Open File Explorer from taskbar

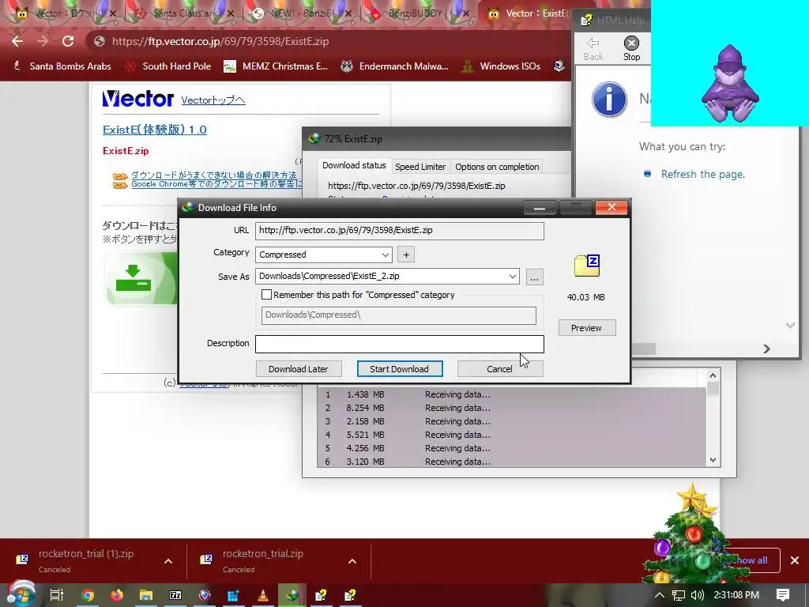tap(146, 595)
